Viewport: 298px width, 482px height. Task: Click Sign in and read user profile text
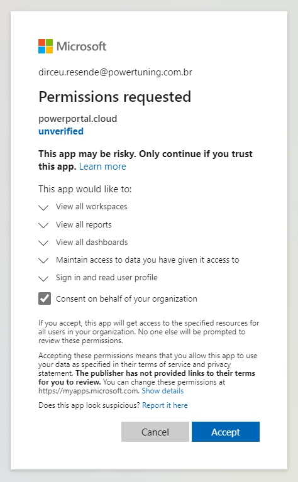coord(107,278)
